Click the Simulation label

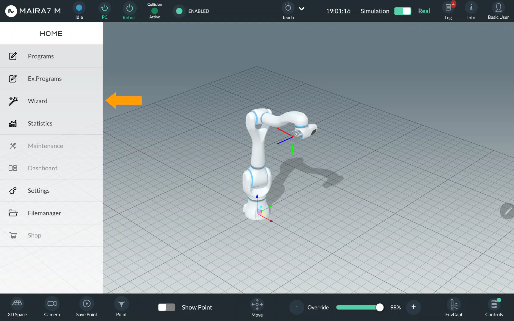point(375,11)
